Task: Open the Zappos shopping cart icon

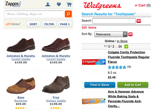Action: point(69,4)
